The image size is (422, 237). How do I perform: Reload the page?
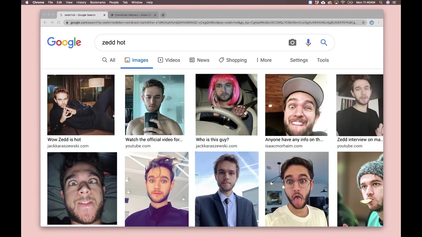point(59,22)
